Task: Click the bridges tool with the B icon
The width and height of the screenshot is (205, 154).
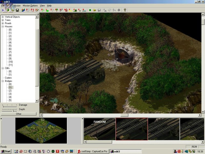Action: (x=85, y=11)
